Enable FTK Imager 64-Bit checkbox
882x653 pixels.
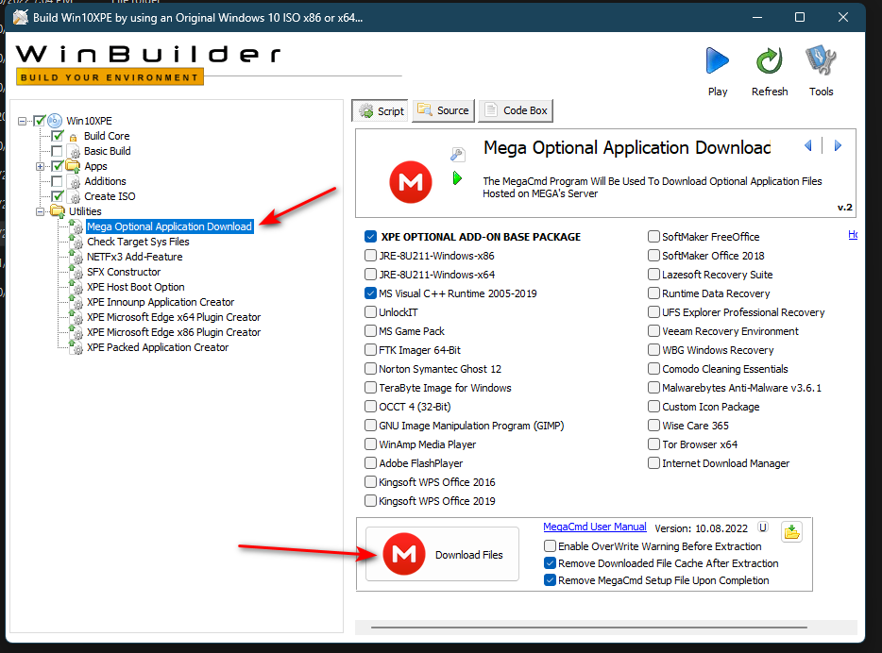point(370,350)
